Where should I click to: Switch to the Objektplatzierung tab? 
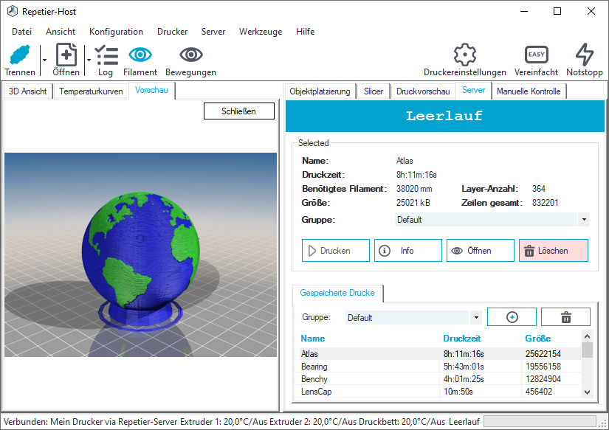(320, 91)
